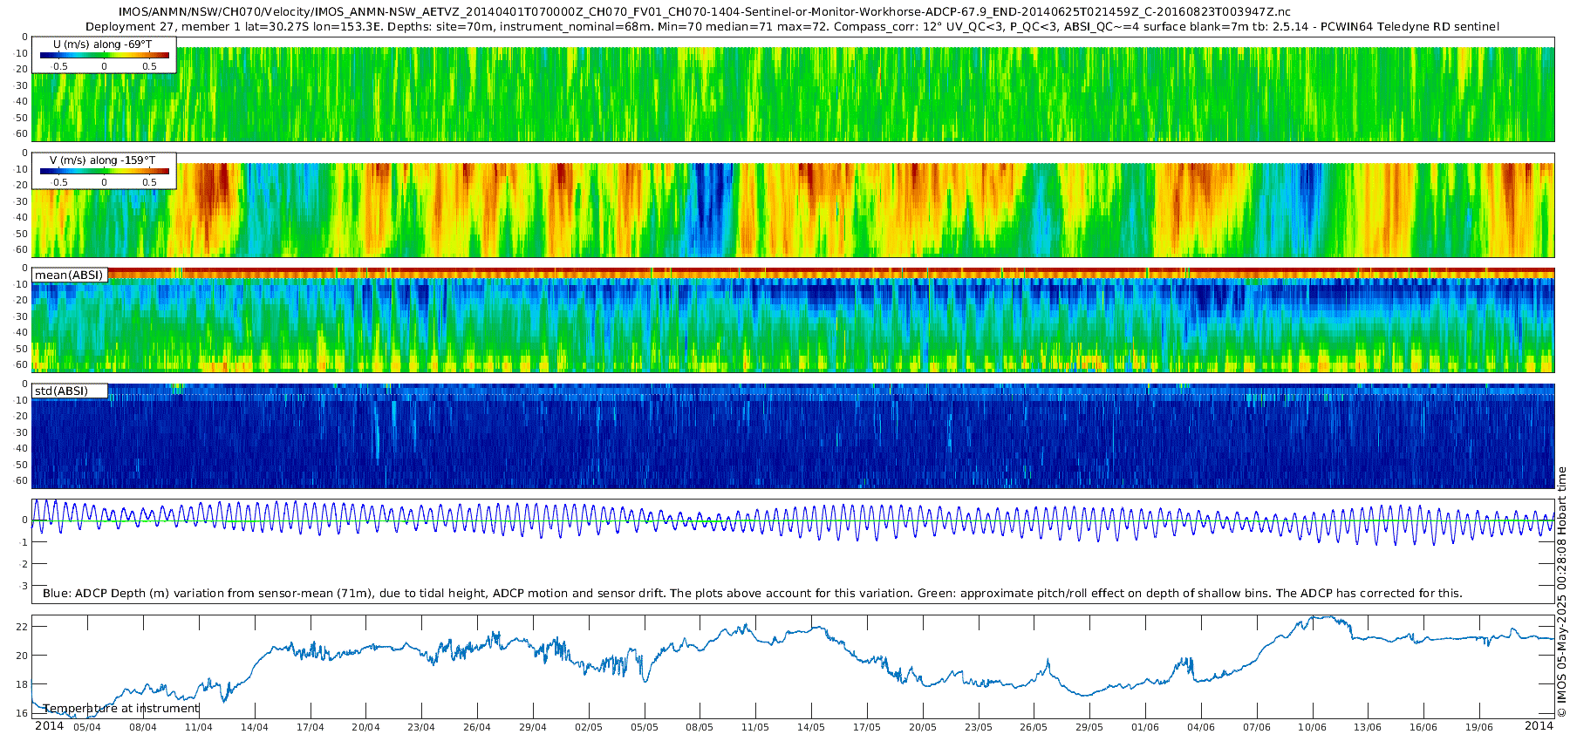Select the mean(ABSI) panel label
1570x741 pixels.
click(x=69, y=275)
